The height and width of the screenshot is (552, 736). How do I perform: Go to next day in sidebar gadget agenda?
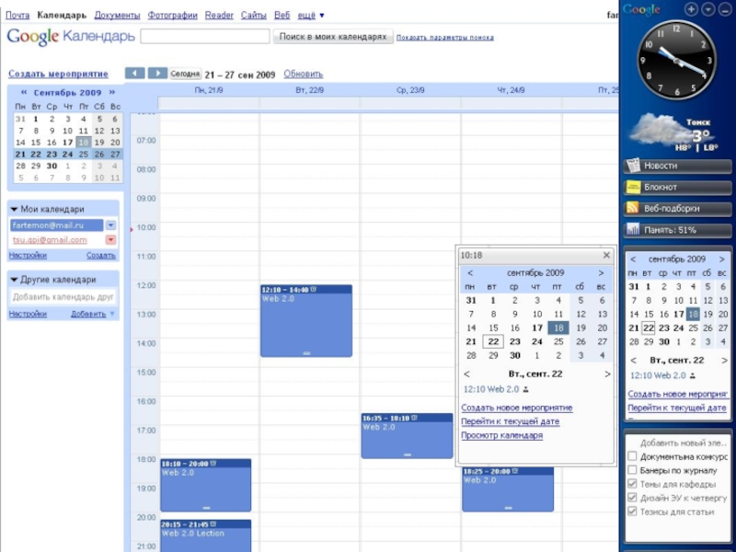[x=724, y=361]
